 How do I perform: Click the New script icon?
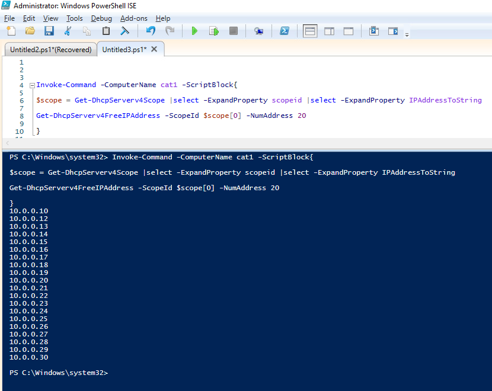click(11, 31)
